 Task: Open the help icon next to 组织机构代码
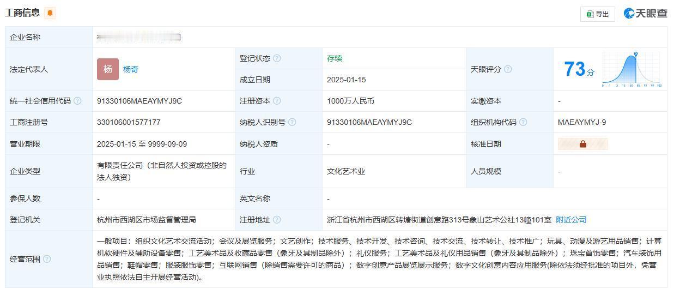(x=523, y=122)
